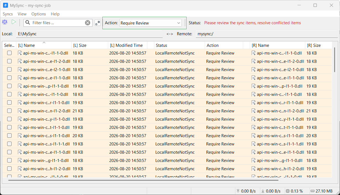
Task: Open the Help menu
Action: pos(55,14)
